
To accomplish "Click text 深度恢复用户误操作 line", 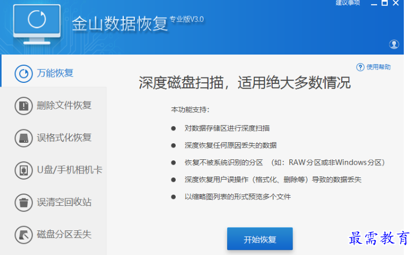I will coord(273,180).
